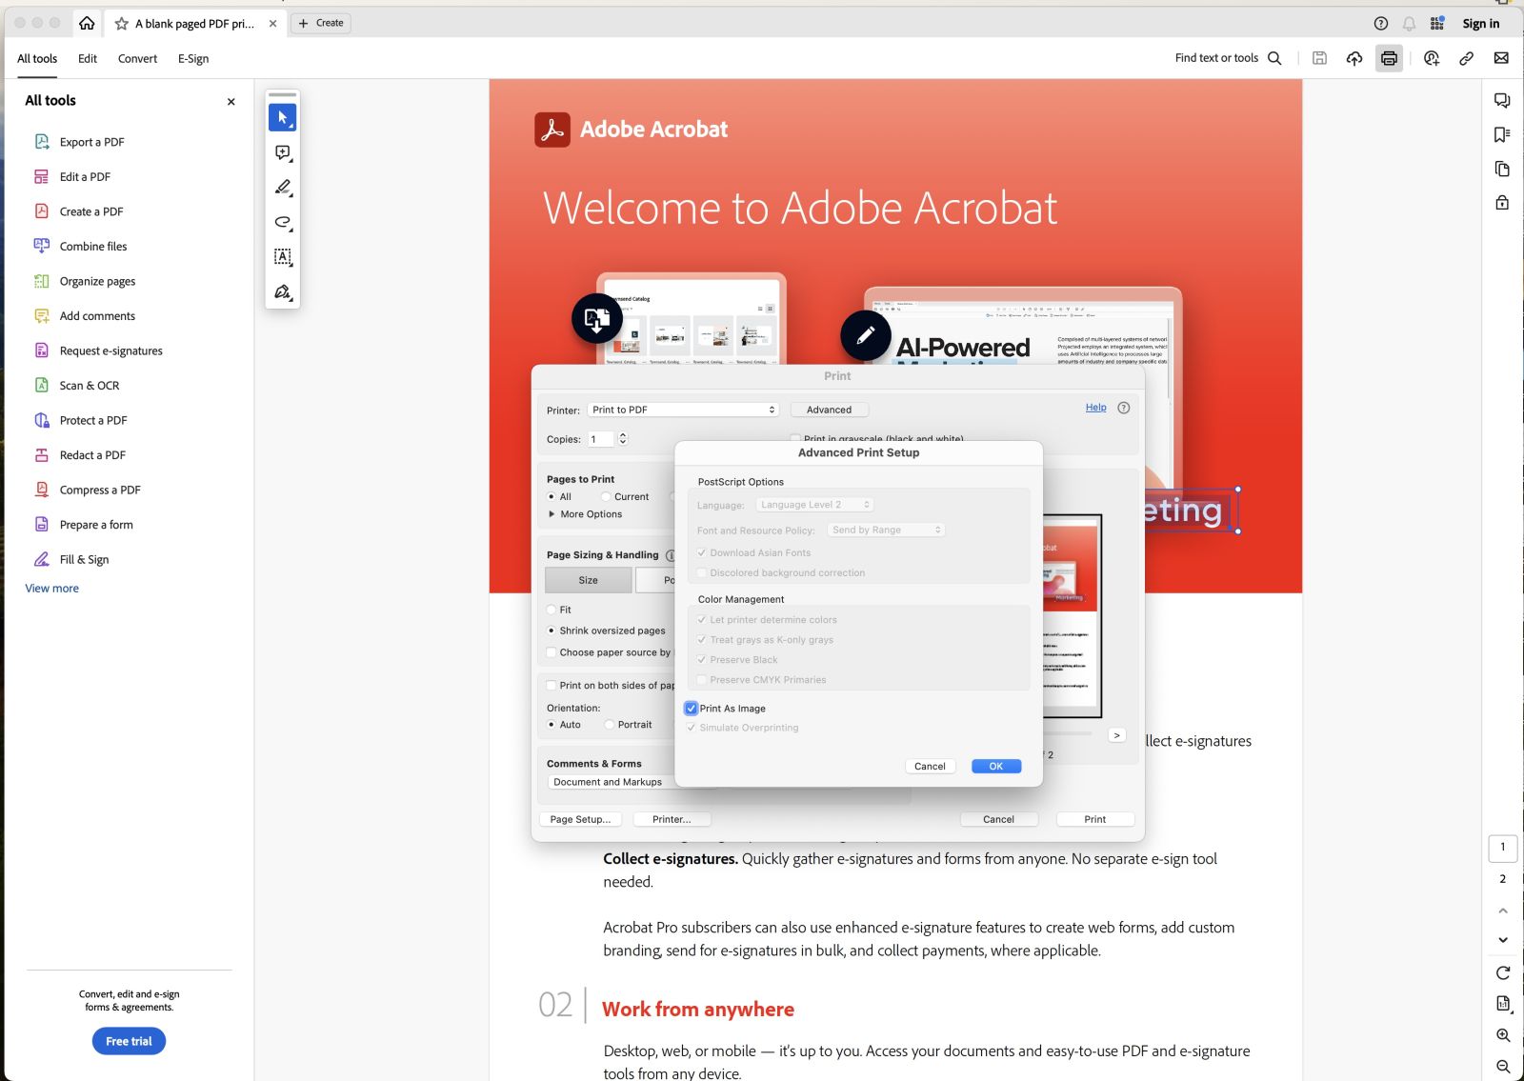The image size is (1524, 1081).
Task: Toggle Preserve Black checkbox
Action: coord(702,659)
